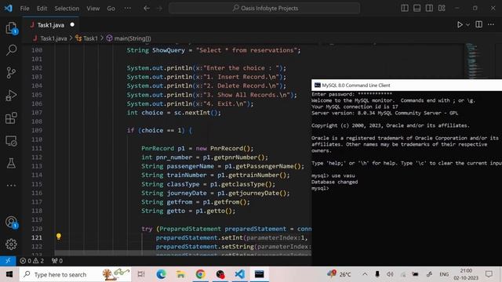Open the File menu

[24, 9]
